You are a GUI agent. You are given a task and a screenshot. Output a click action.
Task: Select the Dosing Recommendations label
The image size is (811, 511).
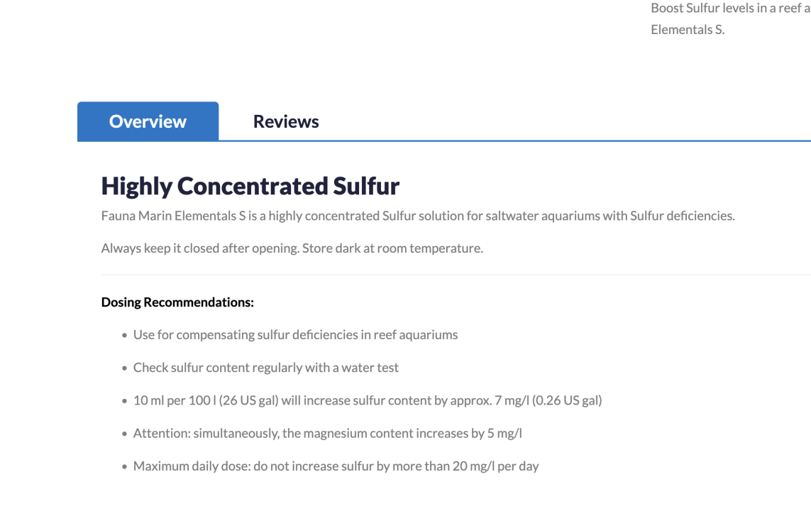coord(177,302)
